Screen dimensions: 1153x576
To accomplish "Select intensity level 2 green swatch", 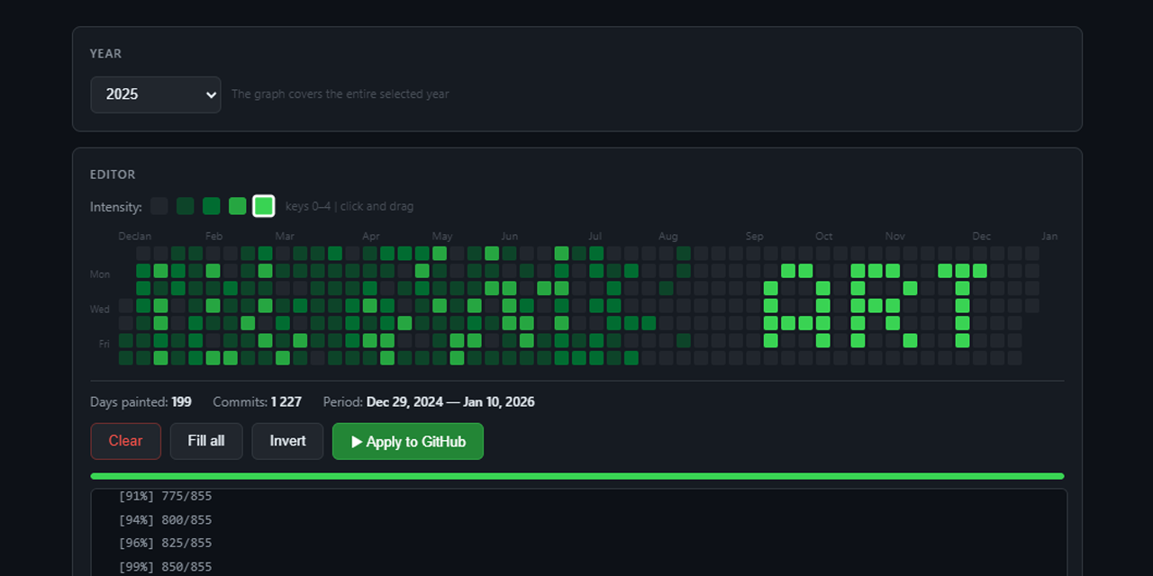I will (212, 206).
